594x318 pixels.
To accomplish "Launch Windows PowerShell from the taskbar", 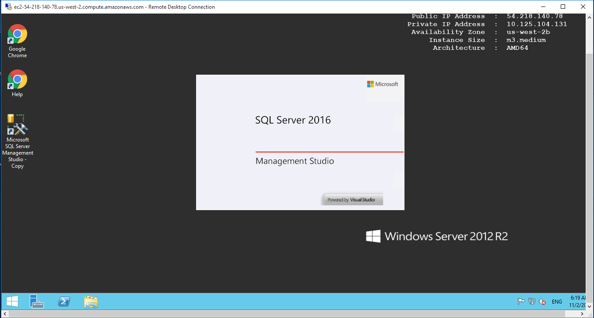I will (64, 301).
